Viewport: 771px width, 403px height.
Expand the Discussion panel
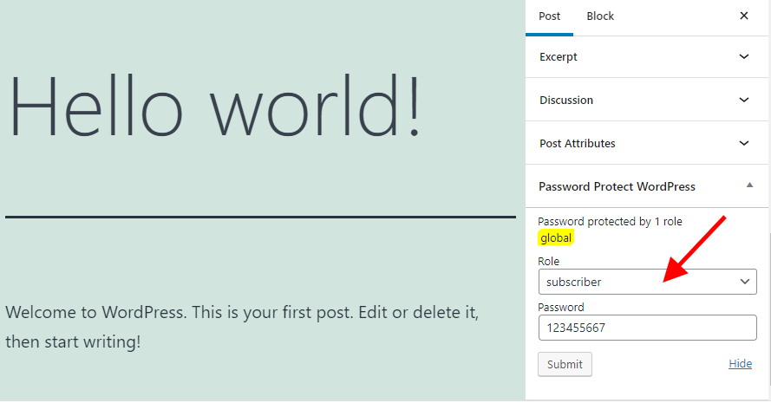[647, 100]
